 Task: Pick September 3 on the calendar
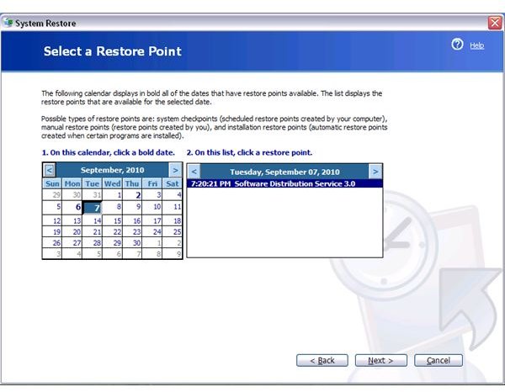point(152,194)
